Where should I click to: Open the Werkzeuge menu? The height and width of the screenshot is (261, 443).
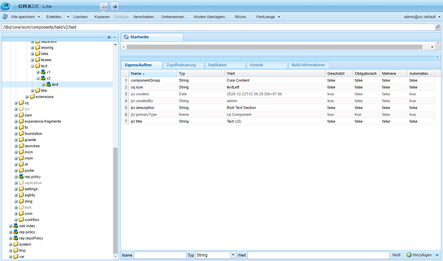tap(268, 17)
